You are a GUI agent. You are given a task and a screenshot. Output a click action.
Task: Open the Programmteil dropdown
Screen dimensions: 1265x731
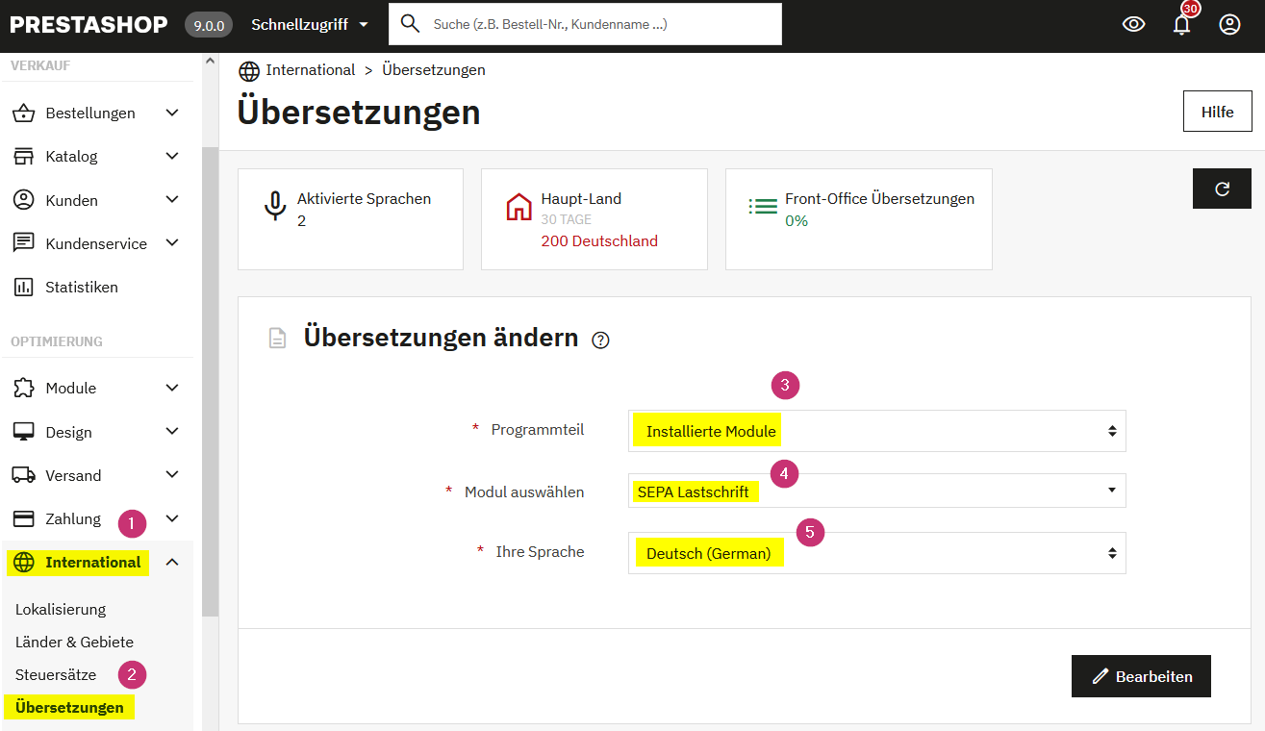(x=876, y=431)
